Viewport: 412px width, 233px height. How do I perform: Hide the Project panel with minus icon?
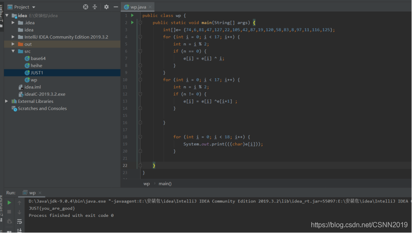116,7
